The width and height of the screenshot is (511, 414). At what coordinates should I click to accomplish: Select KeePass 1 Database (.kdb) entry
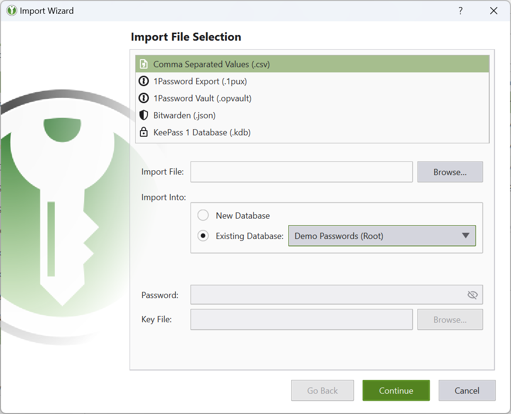click(312, 132)
